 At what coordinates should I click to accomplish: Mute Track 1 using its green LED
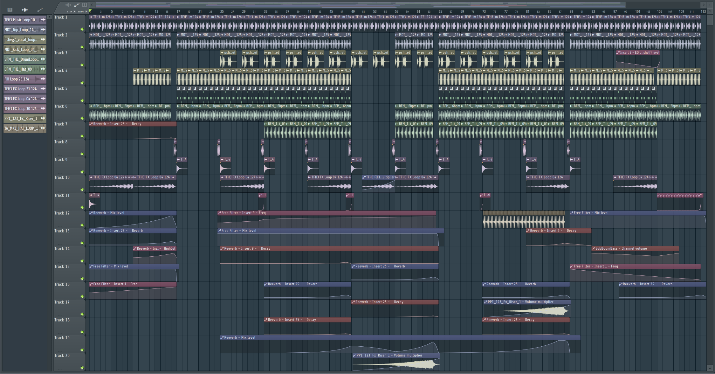click(x=82, y=29)
